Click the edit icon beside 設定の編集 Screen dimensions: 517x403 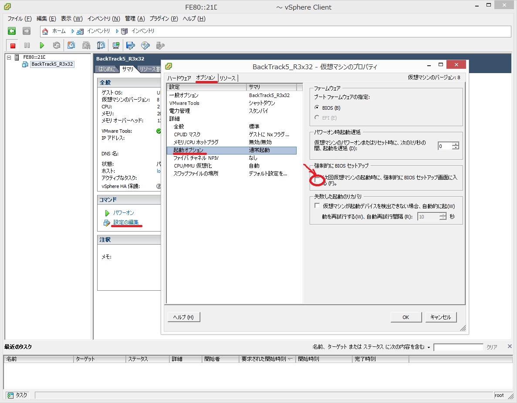click(107, 223)
